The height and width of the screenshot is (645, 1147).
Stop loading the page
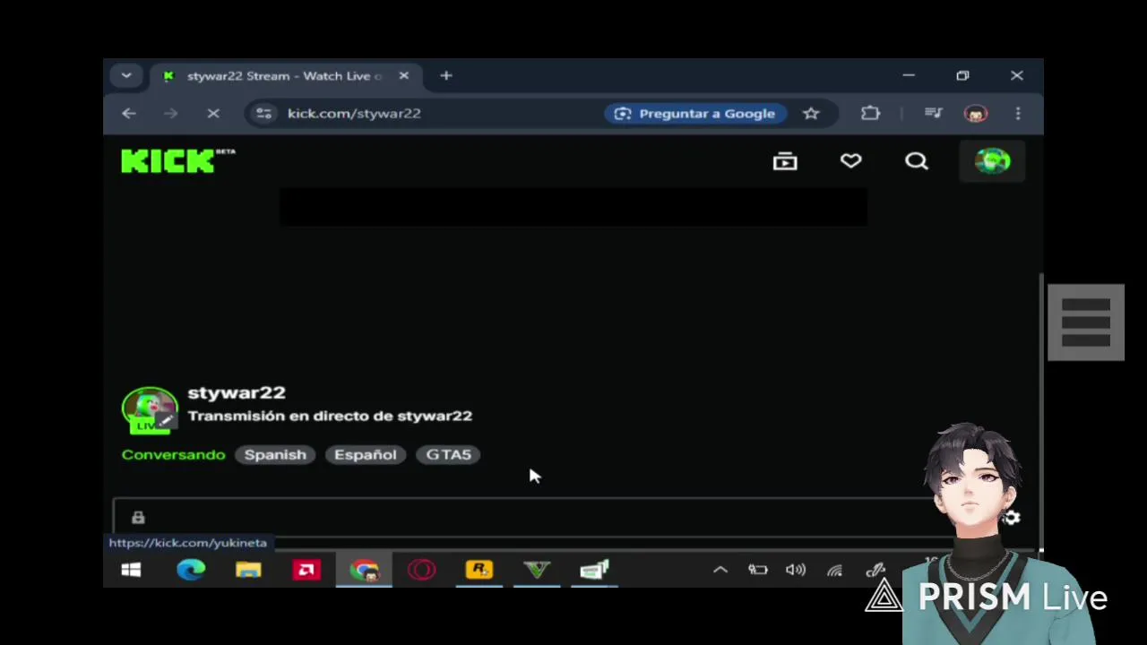click(x=213, y=114)
